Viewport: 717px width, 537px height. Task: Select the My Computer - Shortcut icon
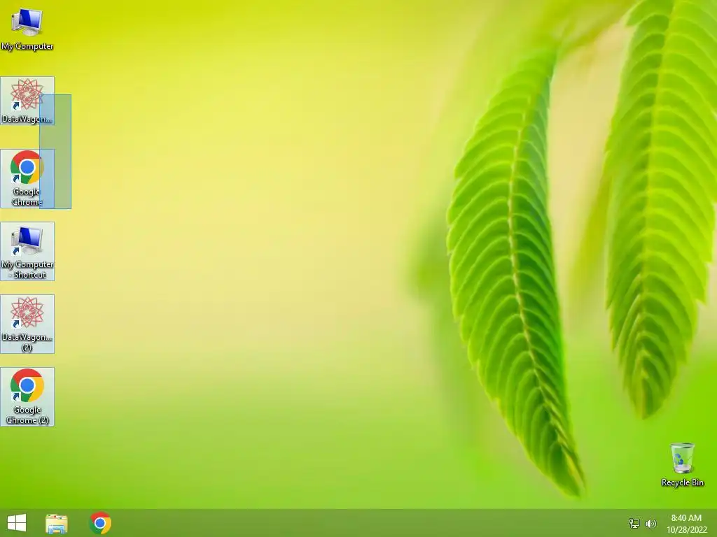(27, 251)
